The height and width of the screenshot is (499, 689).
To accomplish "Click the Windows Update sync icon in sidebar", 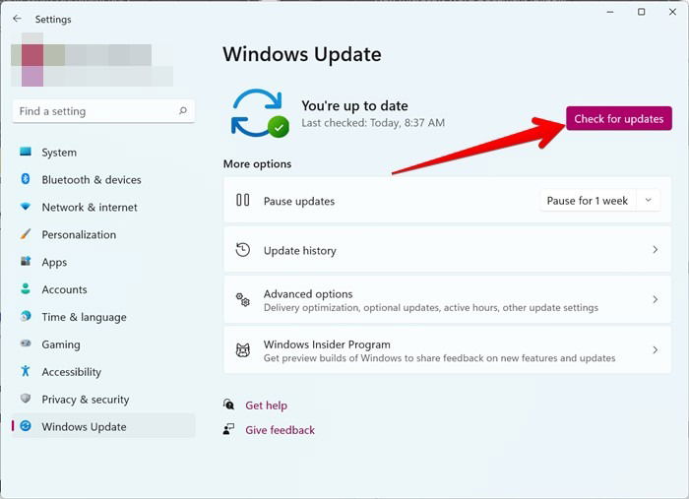I will point(26,425).
